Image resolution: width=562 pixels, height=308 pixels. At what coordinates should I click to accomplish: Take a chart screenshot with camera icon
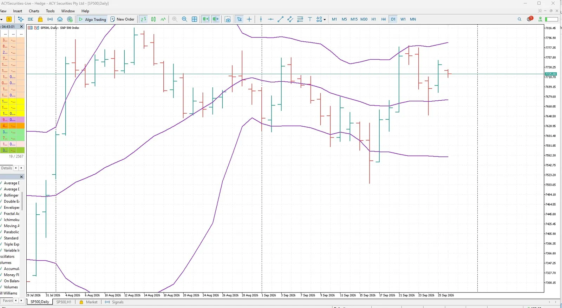(x=228, y=19)
